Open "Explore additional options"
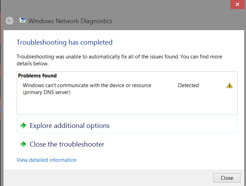 [x=69, y=125]
